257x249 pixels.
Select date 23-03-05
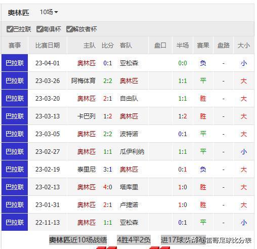(48, 134)
